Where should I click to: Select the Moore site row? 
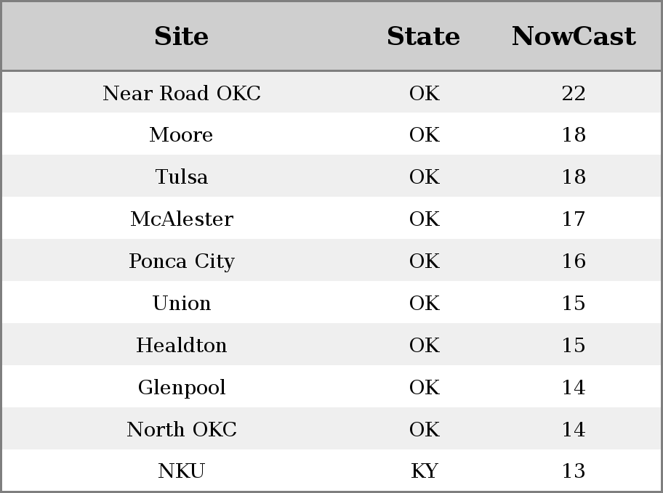(x=331, y=134)
